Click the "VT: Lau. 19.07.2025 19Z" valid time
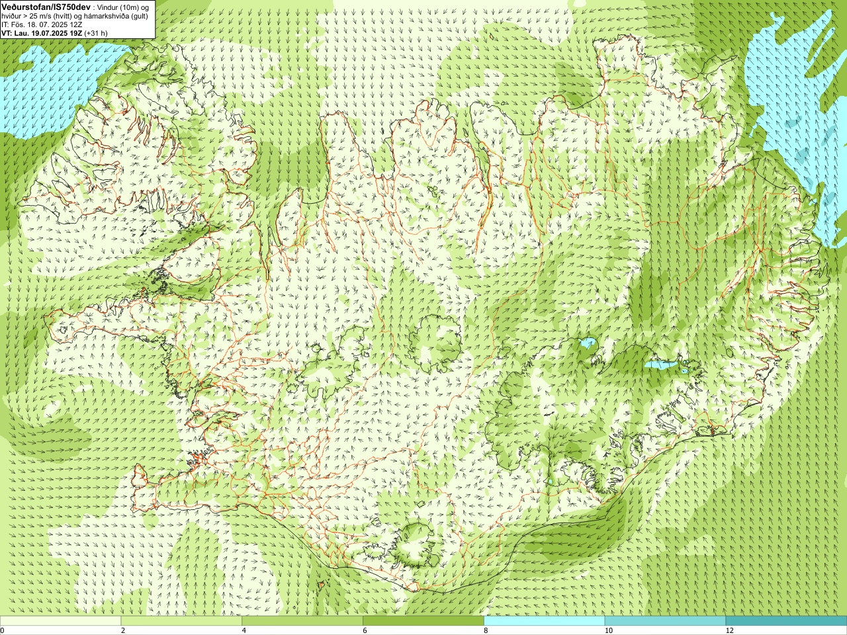 click(x=42, y=32)
